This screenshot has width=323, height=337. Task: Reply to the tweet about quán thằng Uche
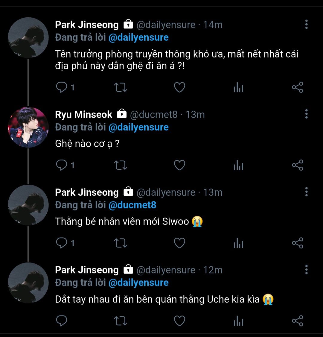point(62,321)
